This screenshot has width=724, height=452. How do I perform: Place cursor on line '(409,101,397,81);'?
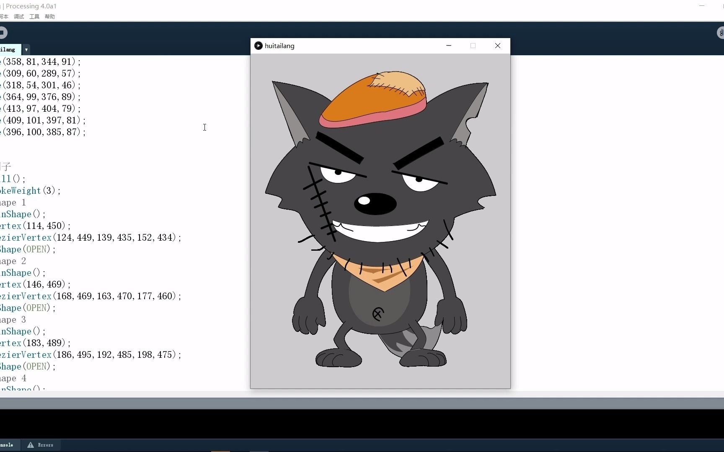[43, 120]
